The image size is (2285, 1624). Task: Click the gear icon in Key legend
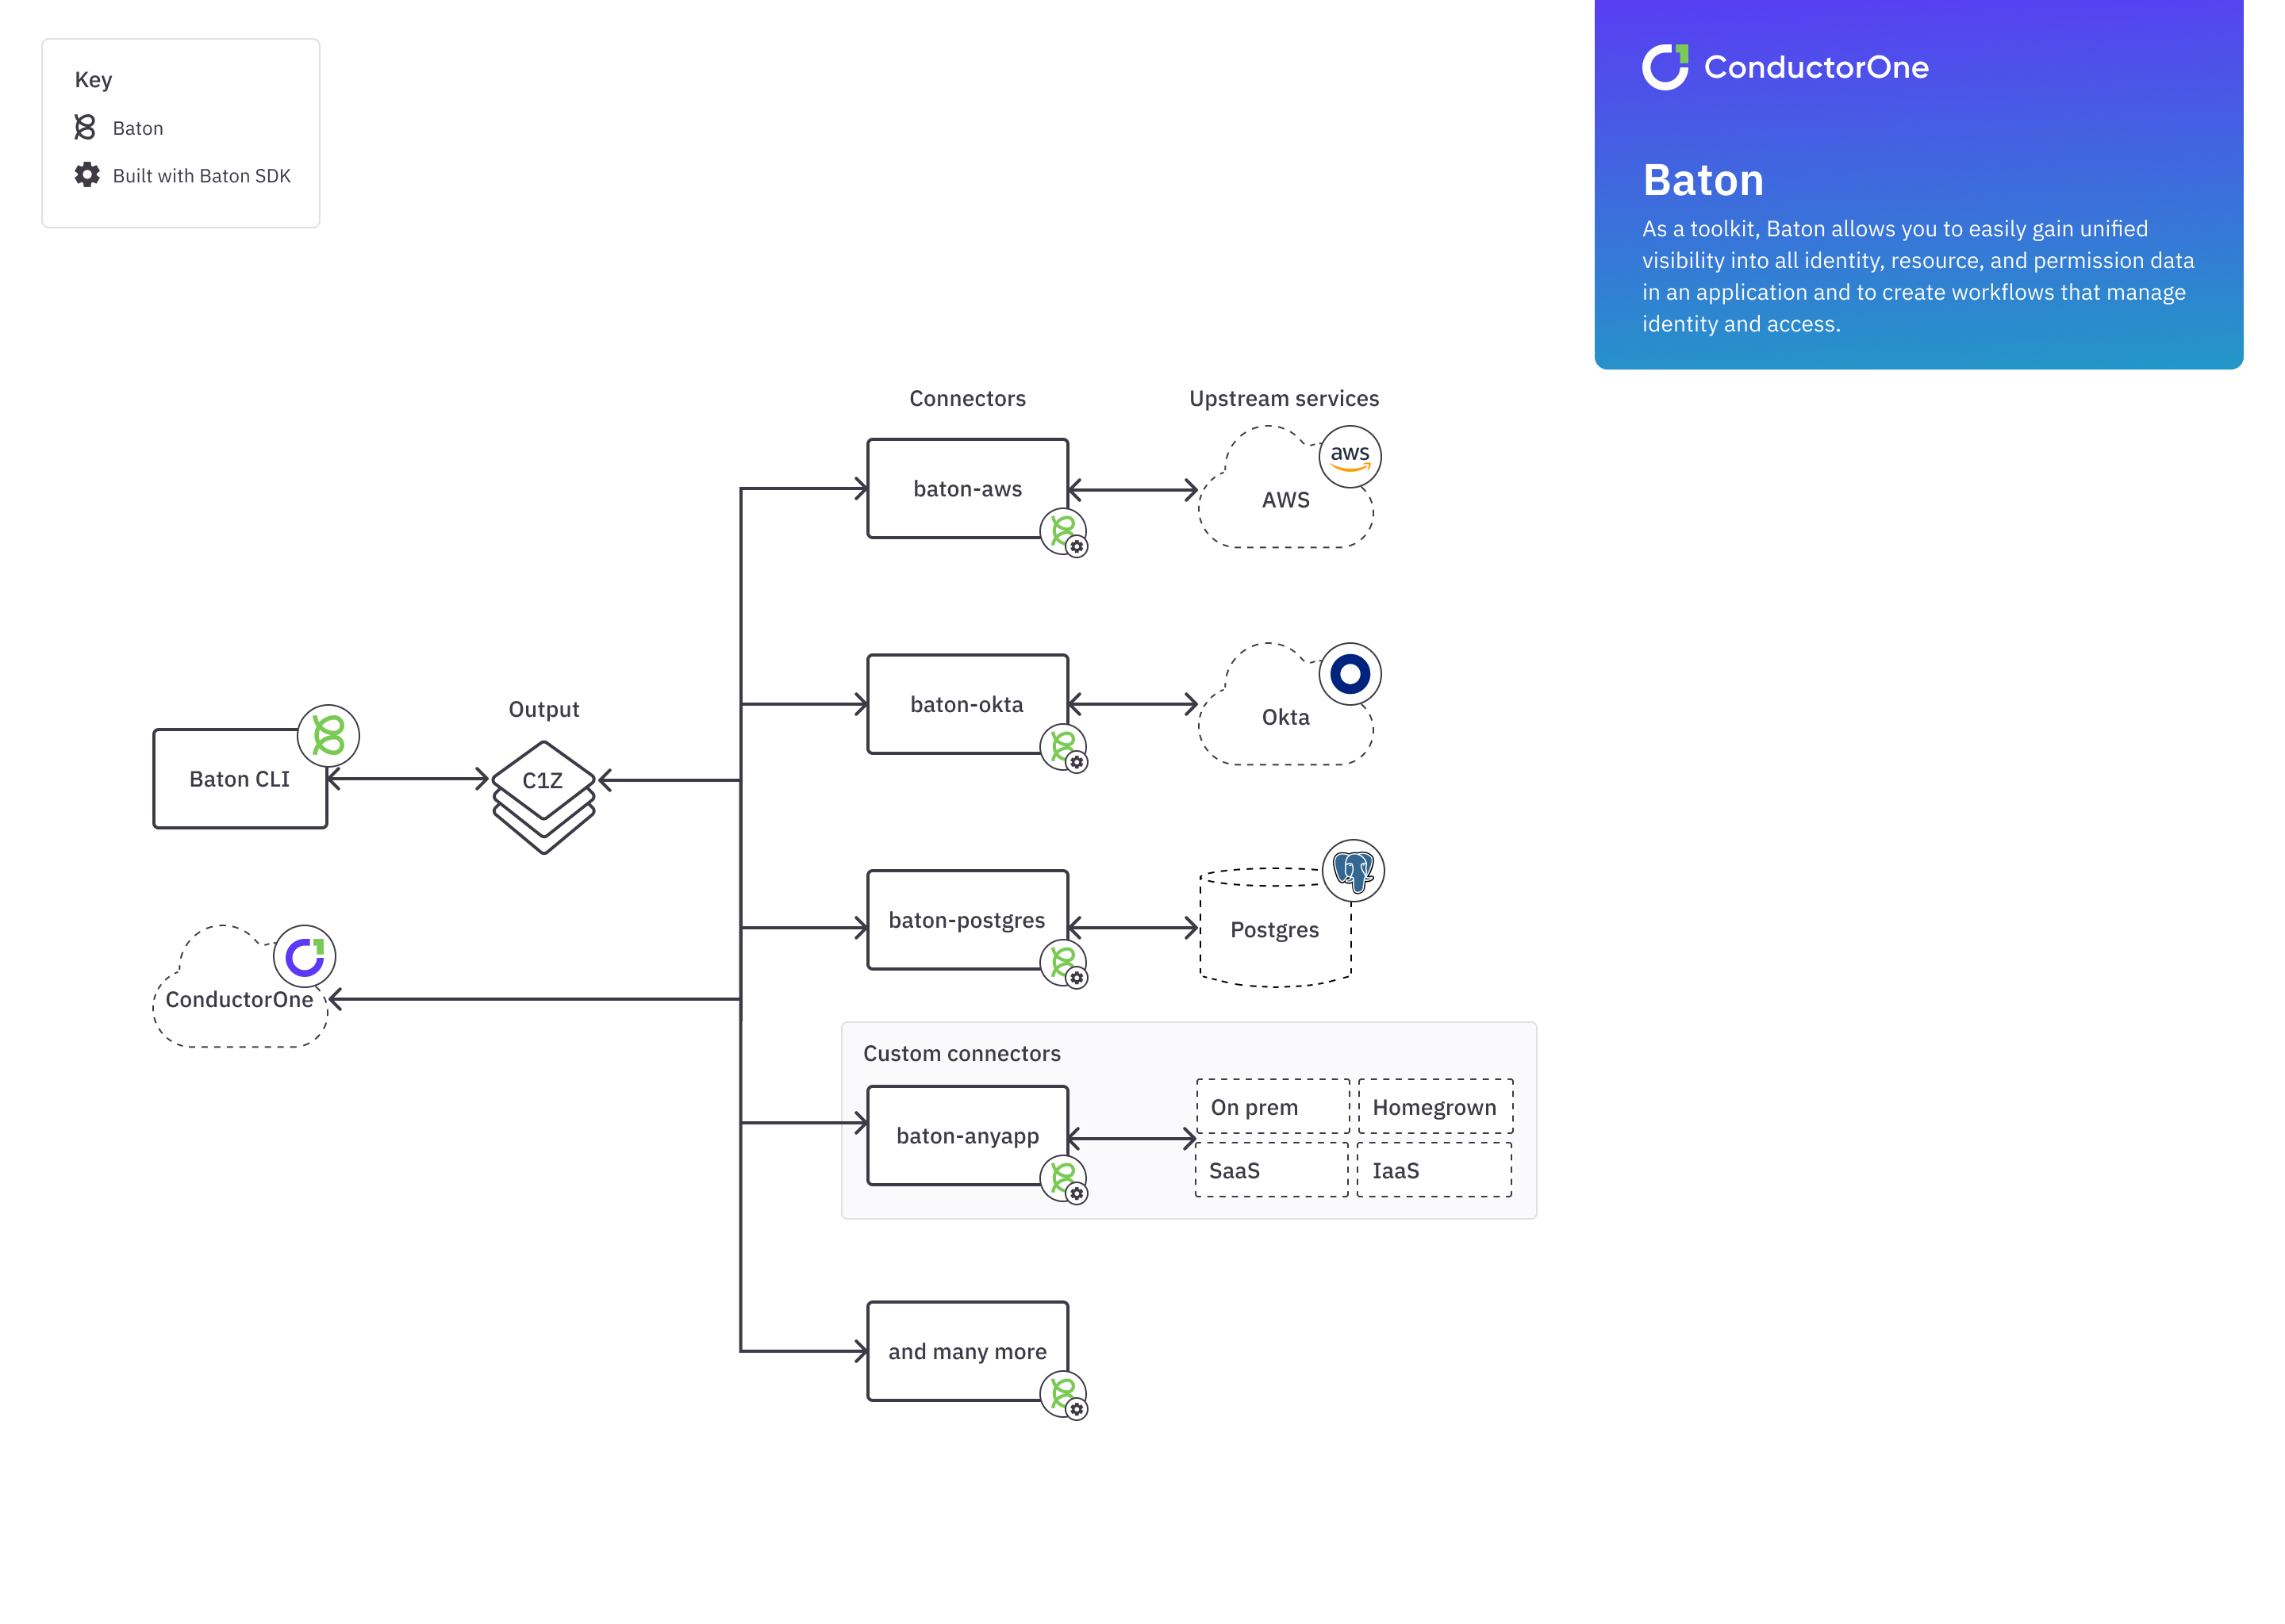(87, 175)
